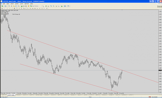
Task: Toggle Auto Scroll to latest bar
Action: (56, 6)
